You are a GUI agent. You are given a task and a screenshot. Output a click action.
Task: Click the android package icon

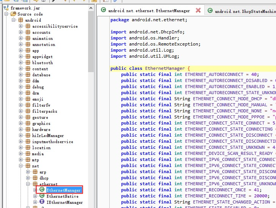21,20
